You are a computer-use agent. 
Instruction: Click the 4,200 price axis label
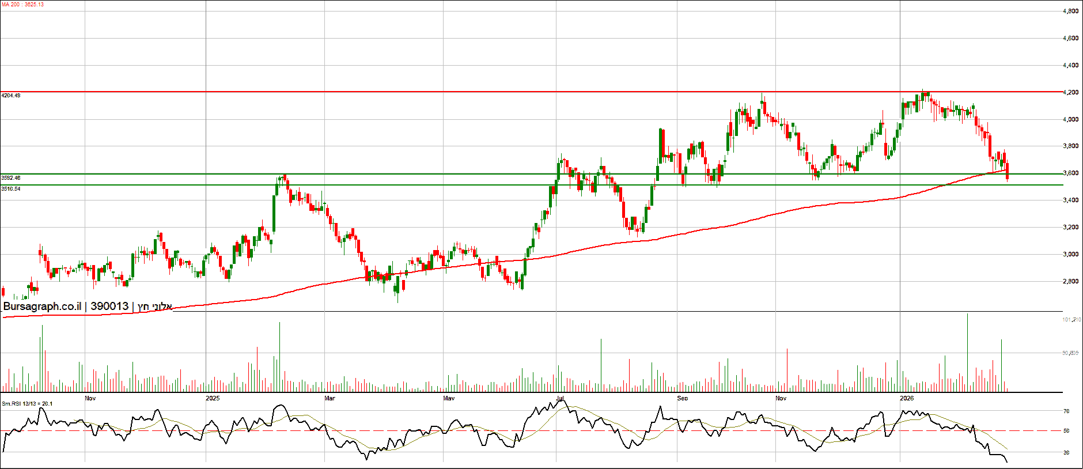point(1071,93)
